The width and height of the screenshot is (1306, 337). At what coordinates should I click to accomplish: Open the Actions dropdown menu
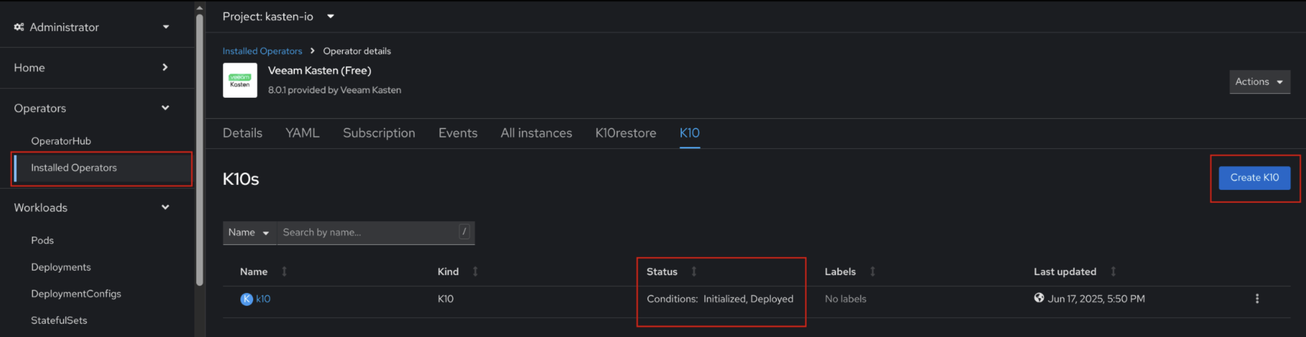tap(1259, 82)
